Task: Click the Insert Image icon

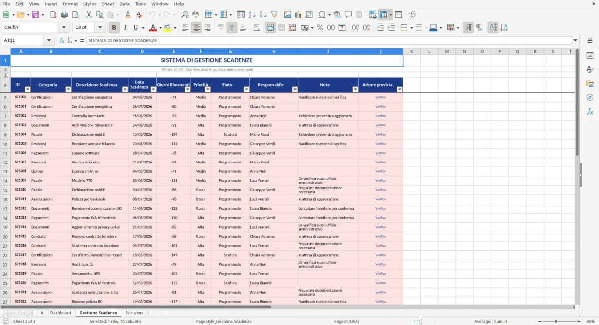Action: point(288,14)
